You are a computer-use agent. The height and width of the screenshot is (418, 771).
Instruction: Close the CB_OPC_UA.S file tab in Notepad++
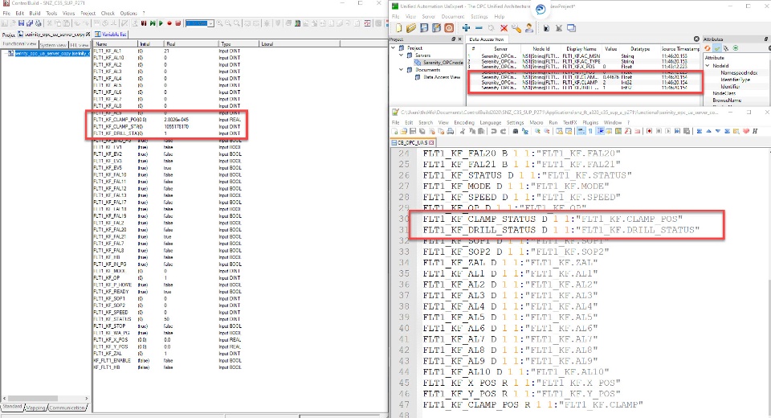tap(432, 143)
